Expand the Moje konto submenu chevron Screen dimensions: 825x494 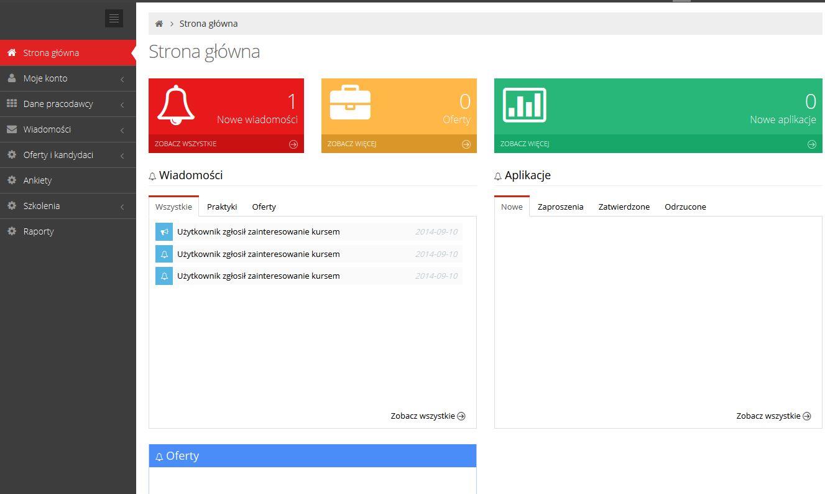pyautogui.click(x=122, y=80)
